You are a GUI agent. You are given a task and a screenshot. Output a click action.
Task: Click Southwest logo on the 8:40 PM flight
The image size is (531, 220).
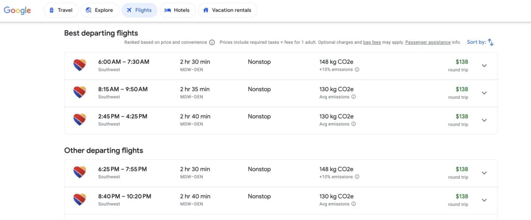point(79,200)
